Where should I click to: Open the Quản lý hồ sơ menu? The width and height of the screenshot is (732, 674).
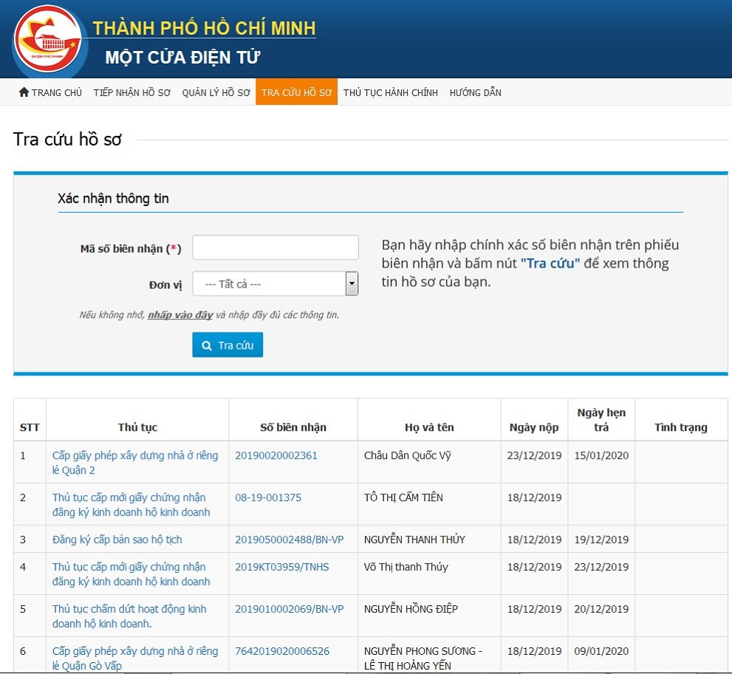(216, 92)
